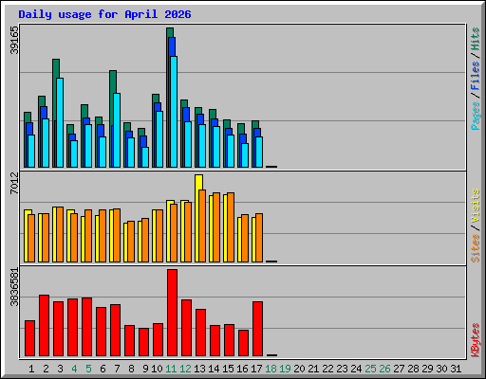486x379 pixels.
Task: Click the cyan Pages bar for day 3
Action: pos(60,122)
